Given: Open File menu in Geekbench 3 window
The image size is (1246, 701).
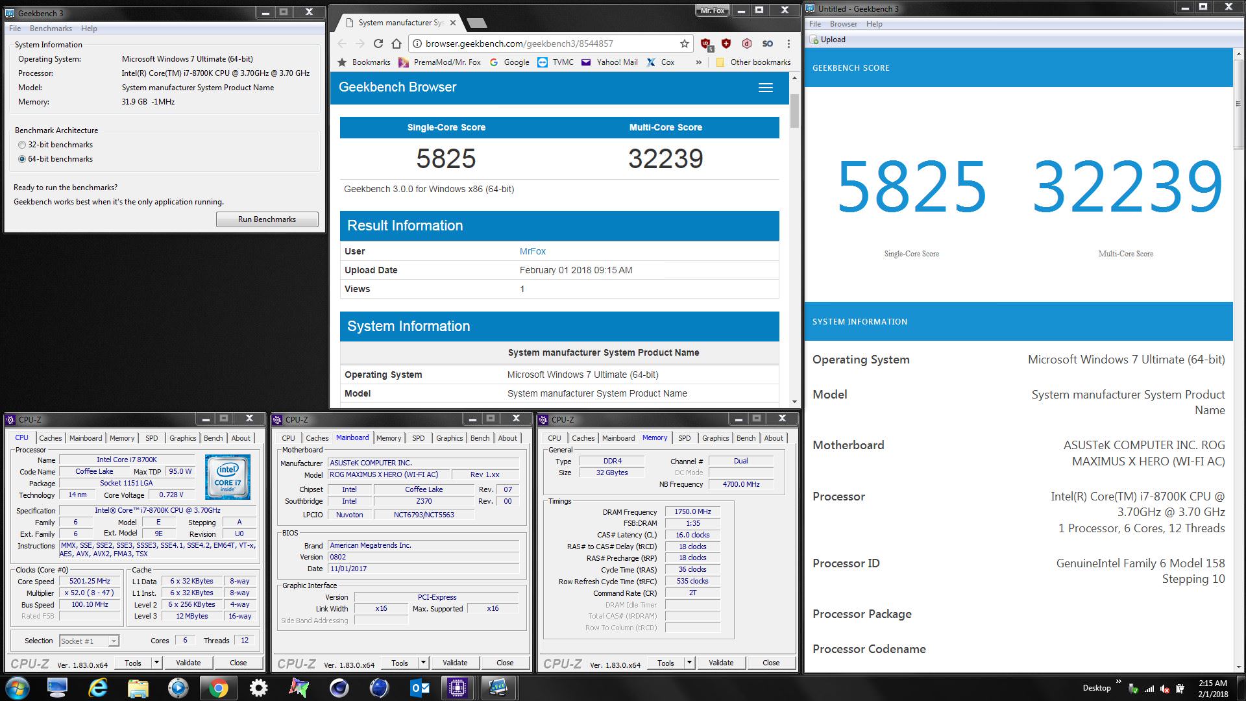Looking at the screenshot, I should coord(15,29).
